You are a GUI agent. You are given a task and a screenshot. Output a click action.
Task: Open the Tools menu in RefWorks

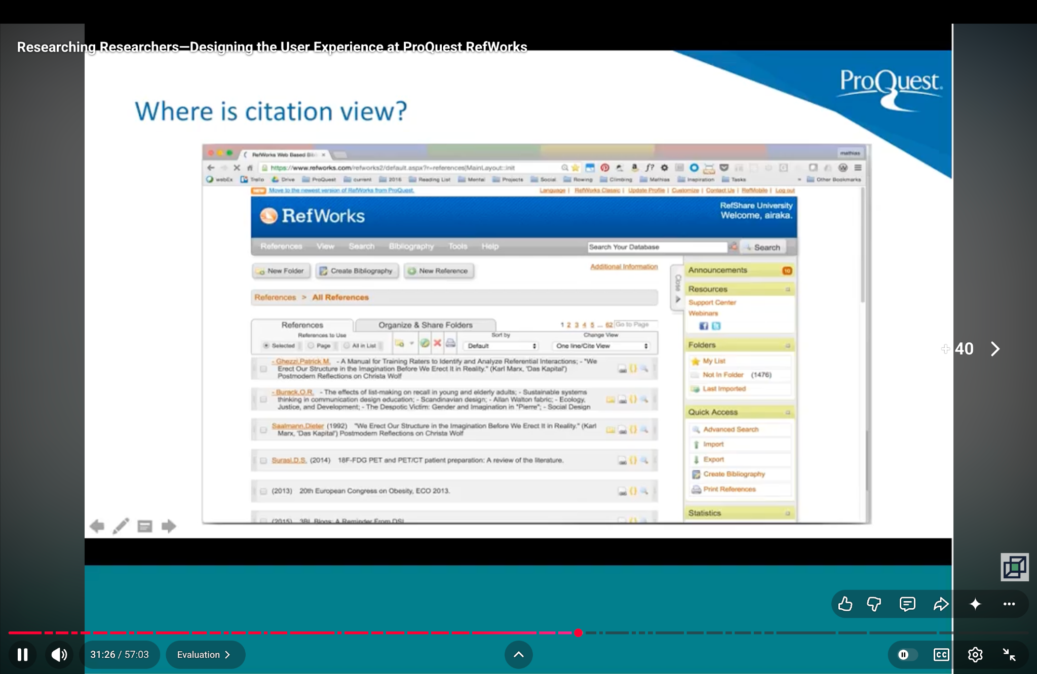457,246
